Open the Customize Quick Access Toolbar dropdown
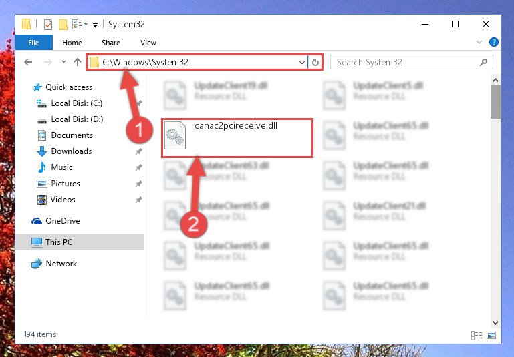 (95, 25)
